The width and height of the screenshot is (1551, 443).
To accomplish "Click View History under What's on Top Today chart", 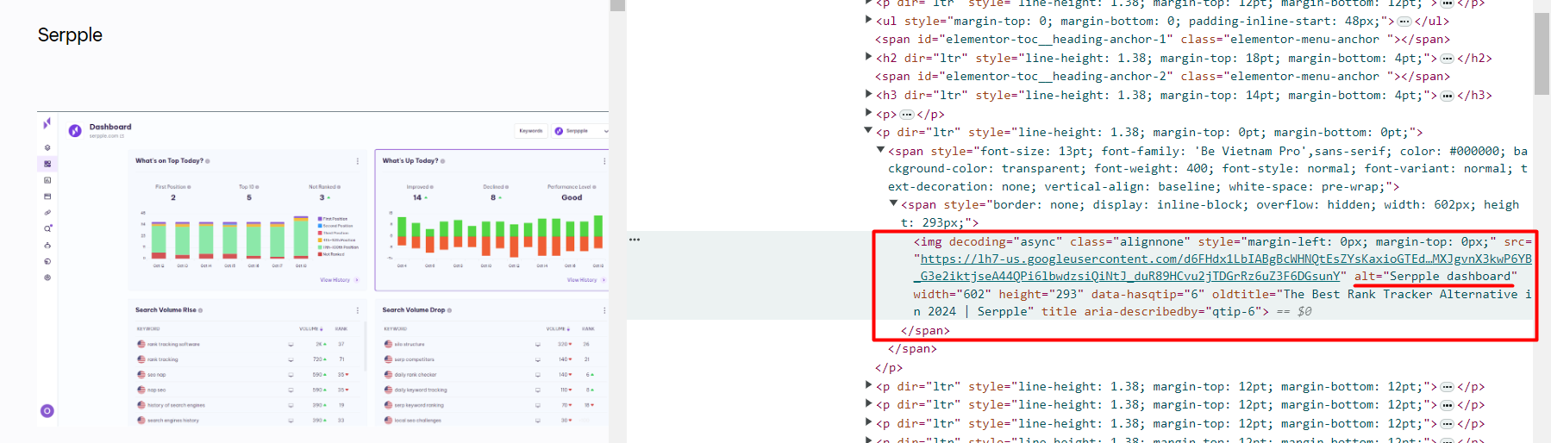I will click(x=339, y=280).
